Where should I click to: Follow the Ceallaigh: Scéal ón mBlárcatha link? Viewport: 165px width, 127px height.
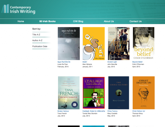click(93, 111)
